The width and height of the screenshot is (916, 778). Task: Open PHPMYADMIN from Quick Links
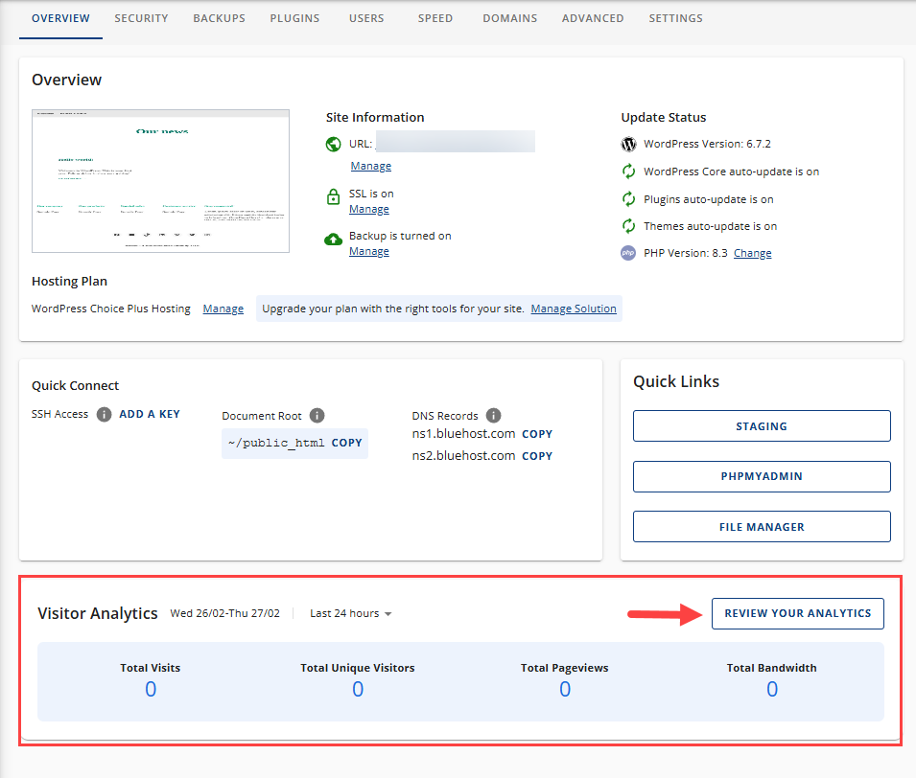762,476
